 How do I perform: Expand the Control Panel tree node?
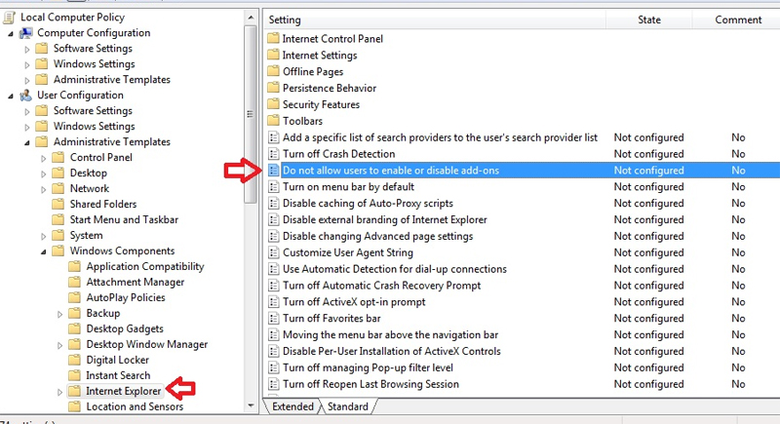pos(43,158)
